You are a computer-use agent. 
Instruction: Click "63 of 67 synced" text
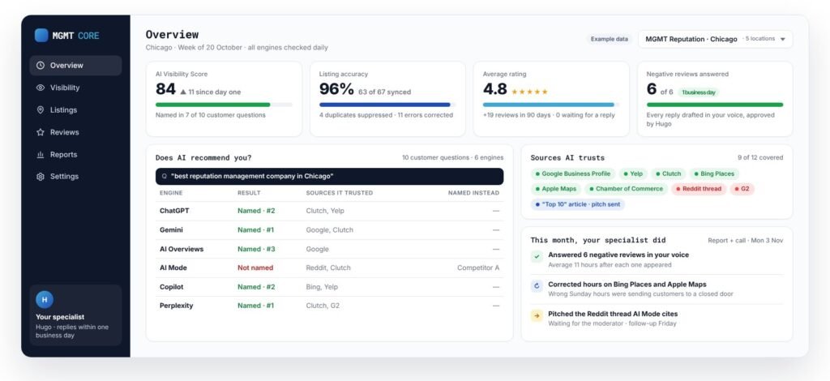point(384,92)
